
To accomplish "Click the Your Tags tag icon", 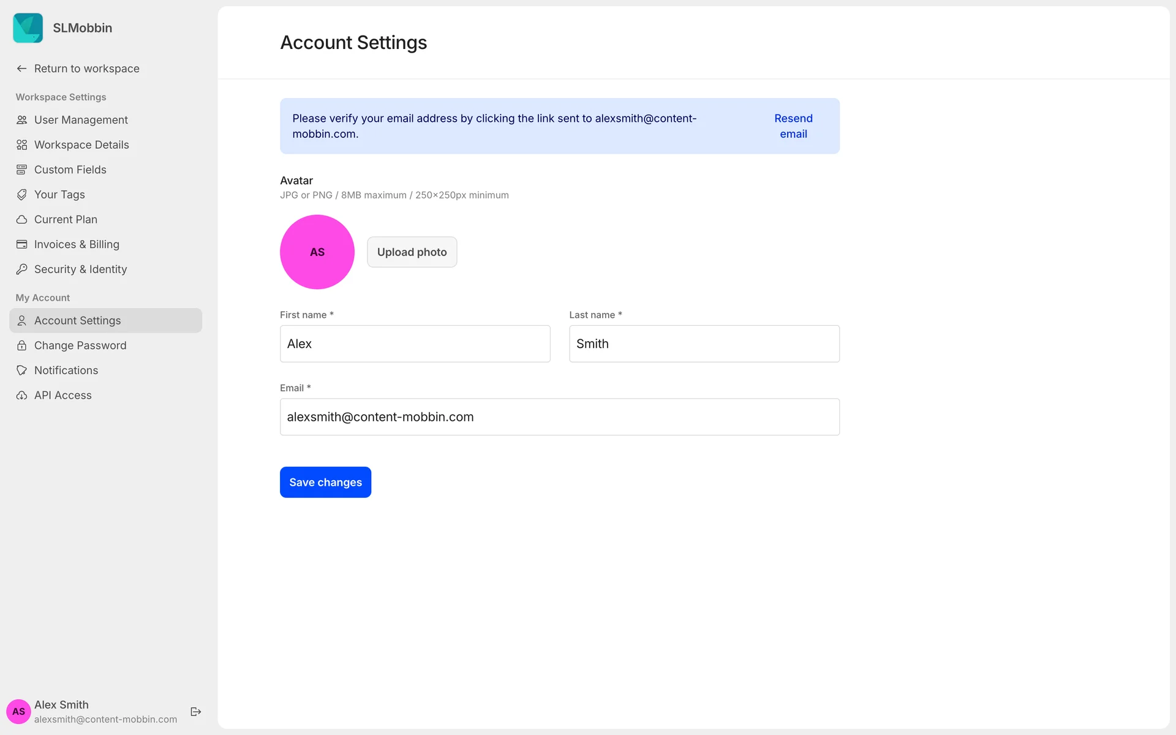I will 22,195.
